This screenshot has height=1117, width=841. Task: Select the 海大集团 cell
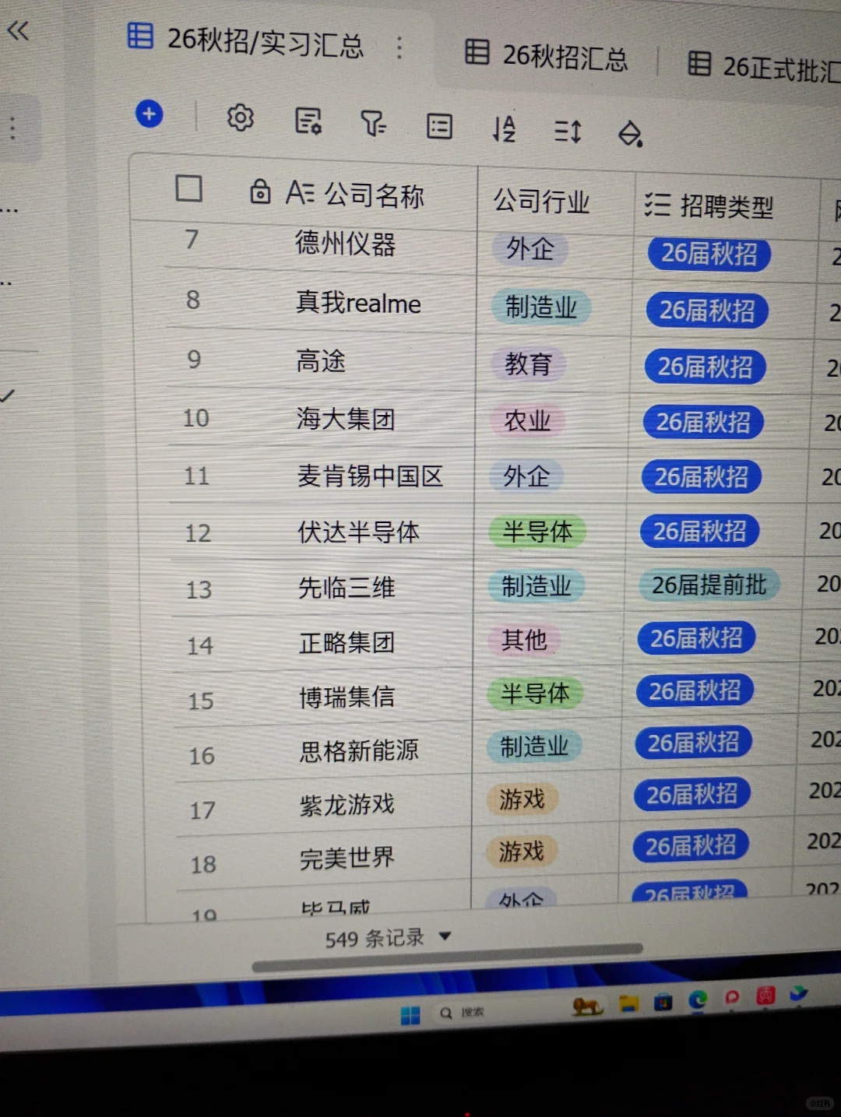tap(346, 419)
